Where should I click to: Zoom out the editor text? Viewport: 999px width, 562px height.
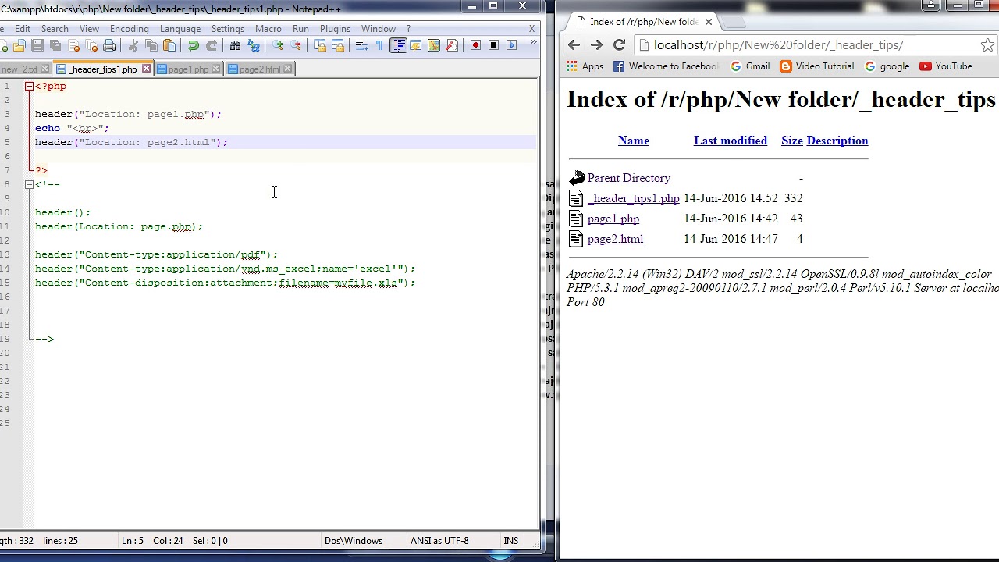295,45
